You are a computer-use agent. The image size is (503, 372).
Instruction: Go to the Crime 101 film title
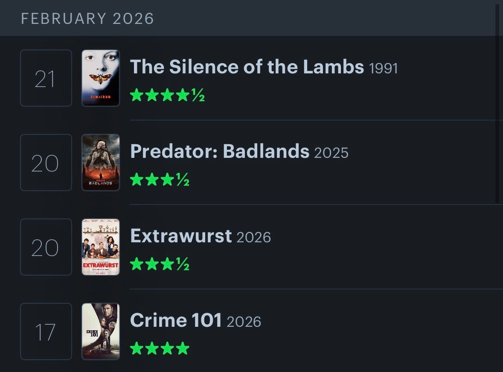click(x=175, y=320)
